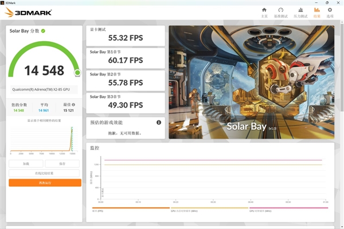Click the best score 15 121
This screenshot has height=229, width=344.
click(x=68, y=110)
